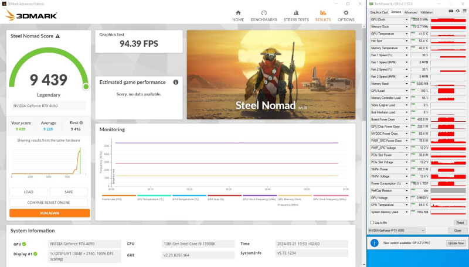The image size is (469, 267).
Task: Click the GPU Load red history graph
Action: (x=448, y=91)
